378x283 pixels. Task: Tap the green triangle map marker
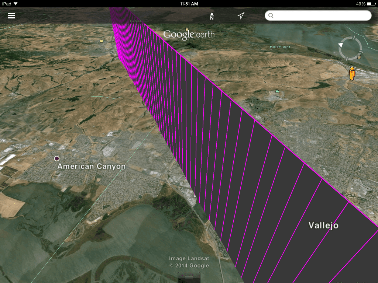277,91
